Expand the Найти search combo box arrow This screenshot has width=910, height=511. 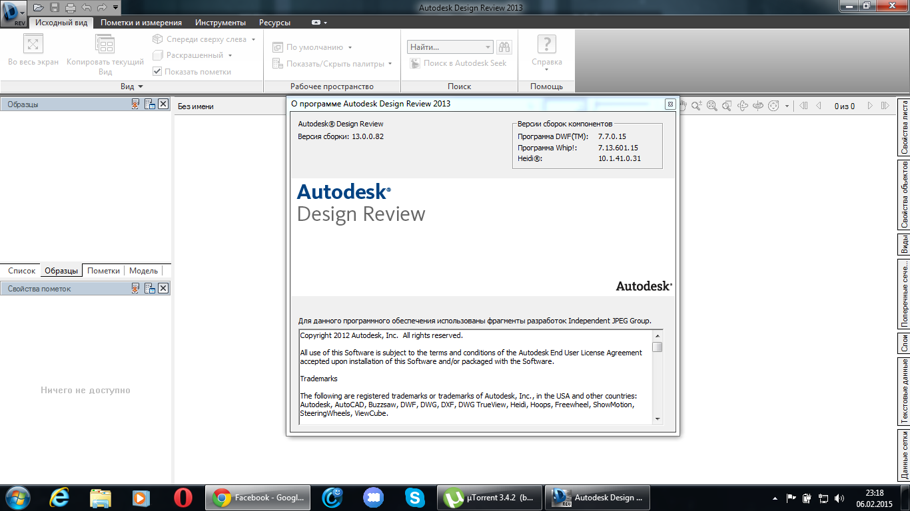click(x=488, y=47)
